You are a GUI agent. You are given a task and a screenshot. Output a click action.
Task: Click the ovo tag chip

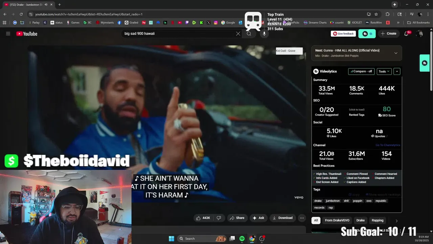pyautogui.click(x=369, y=201)
